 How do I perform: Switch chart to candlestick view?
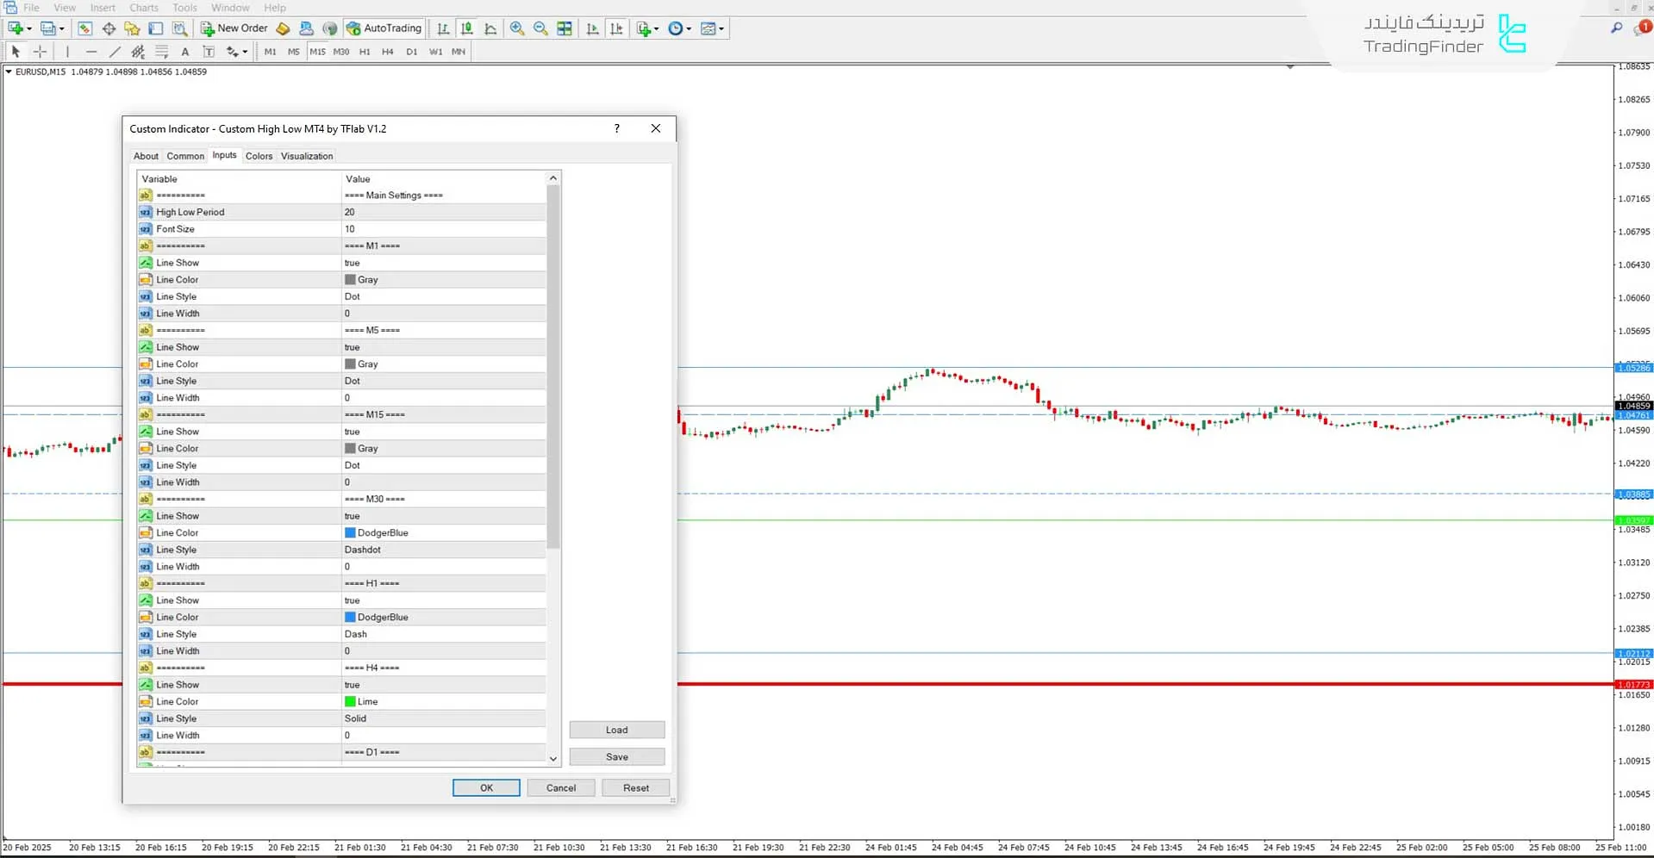tap(466, 28)
